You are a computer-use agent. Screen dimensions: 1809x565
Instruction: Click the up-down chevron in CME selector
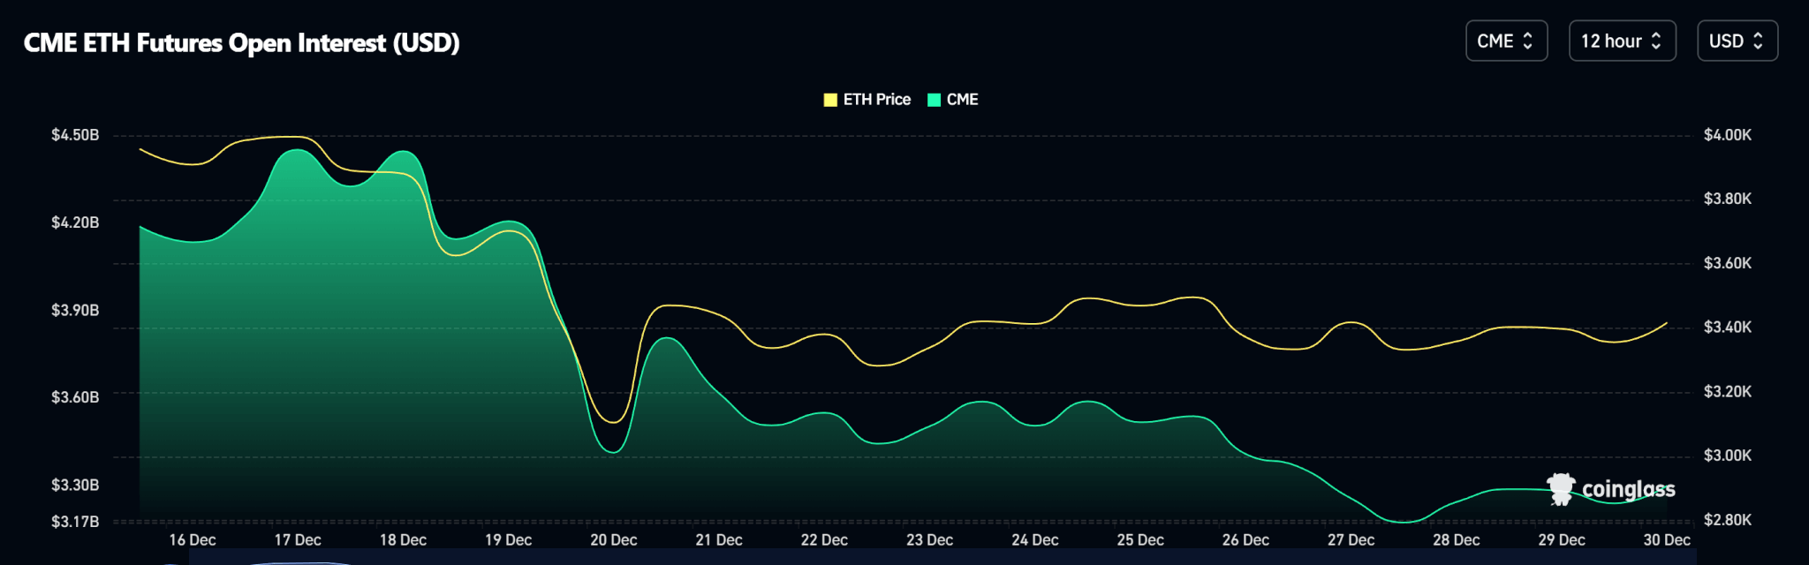click(1528, 41)
